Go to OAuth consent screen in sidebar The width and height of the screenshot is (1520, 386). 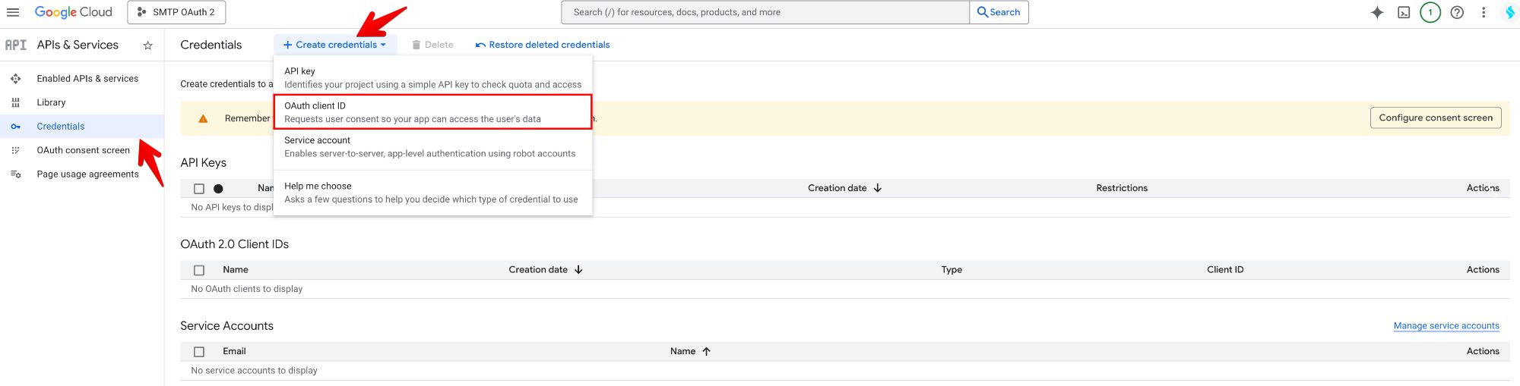pos(83,150)
